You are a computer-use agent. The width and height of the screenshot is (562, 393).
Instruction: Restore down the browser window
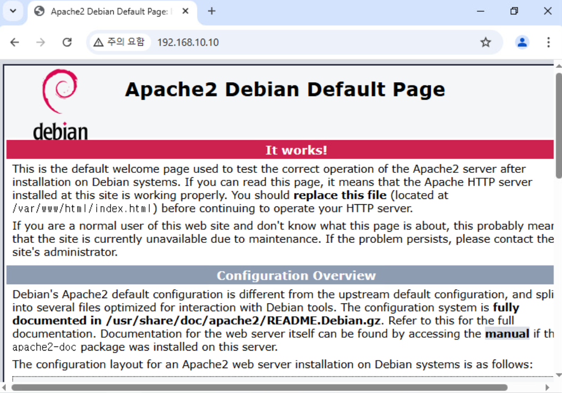(x=514, y=11)
